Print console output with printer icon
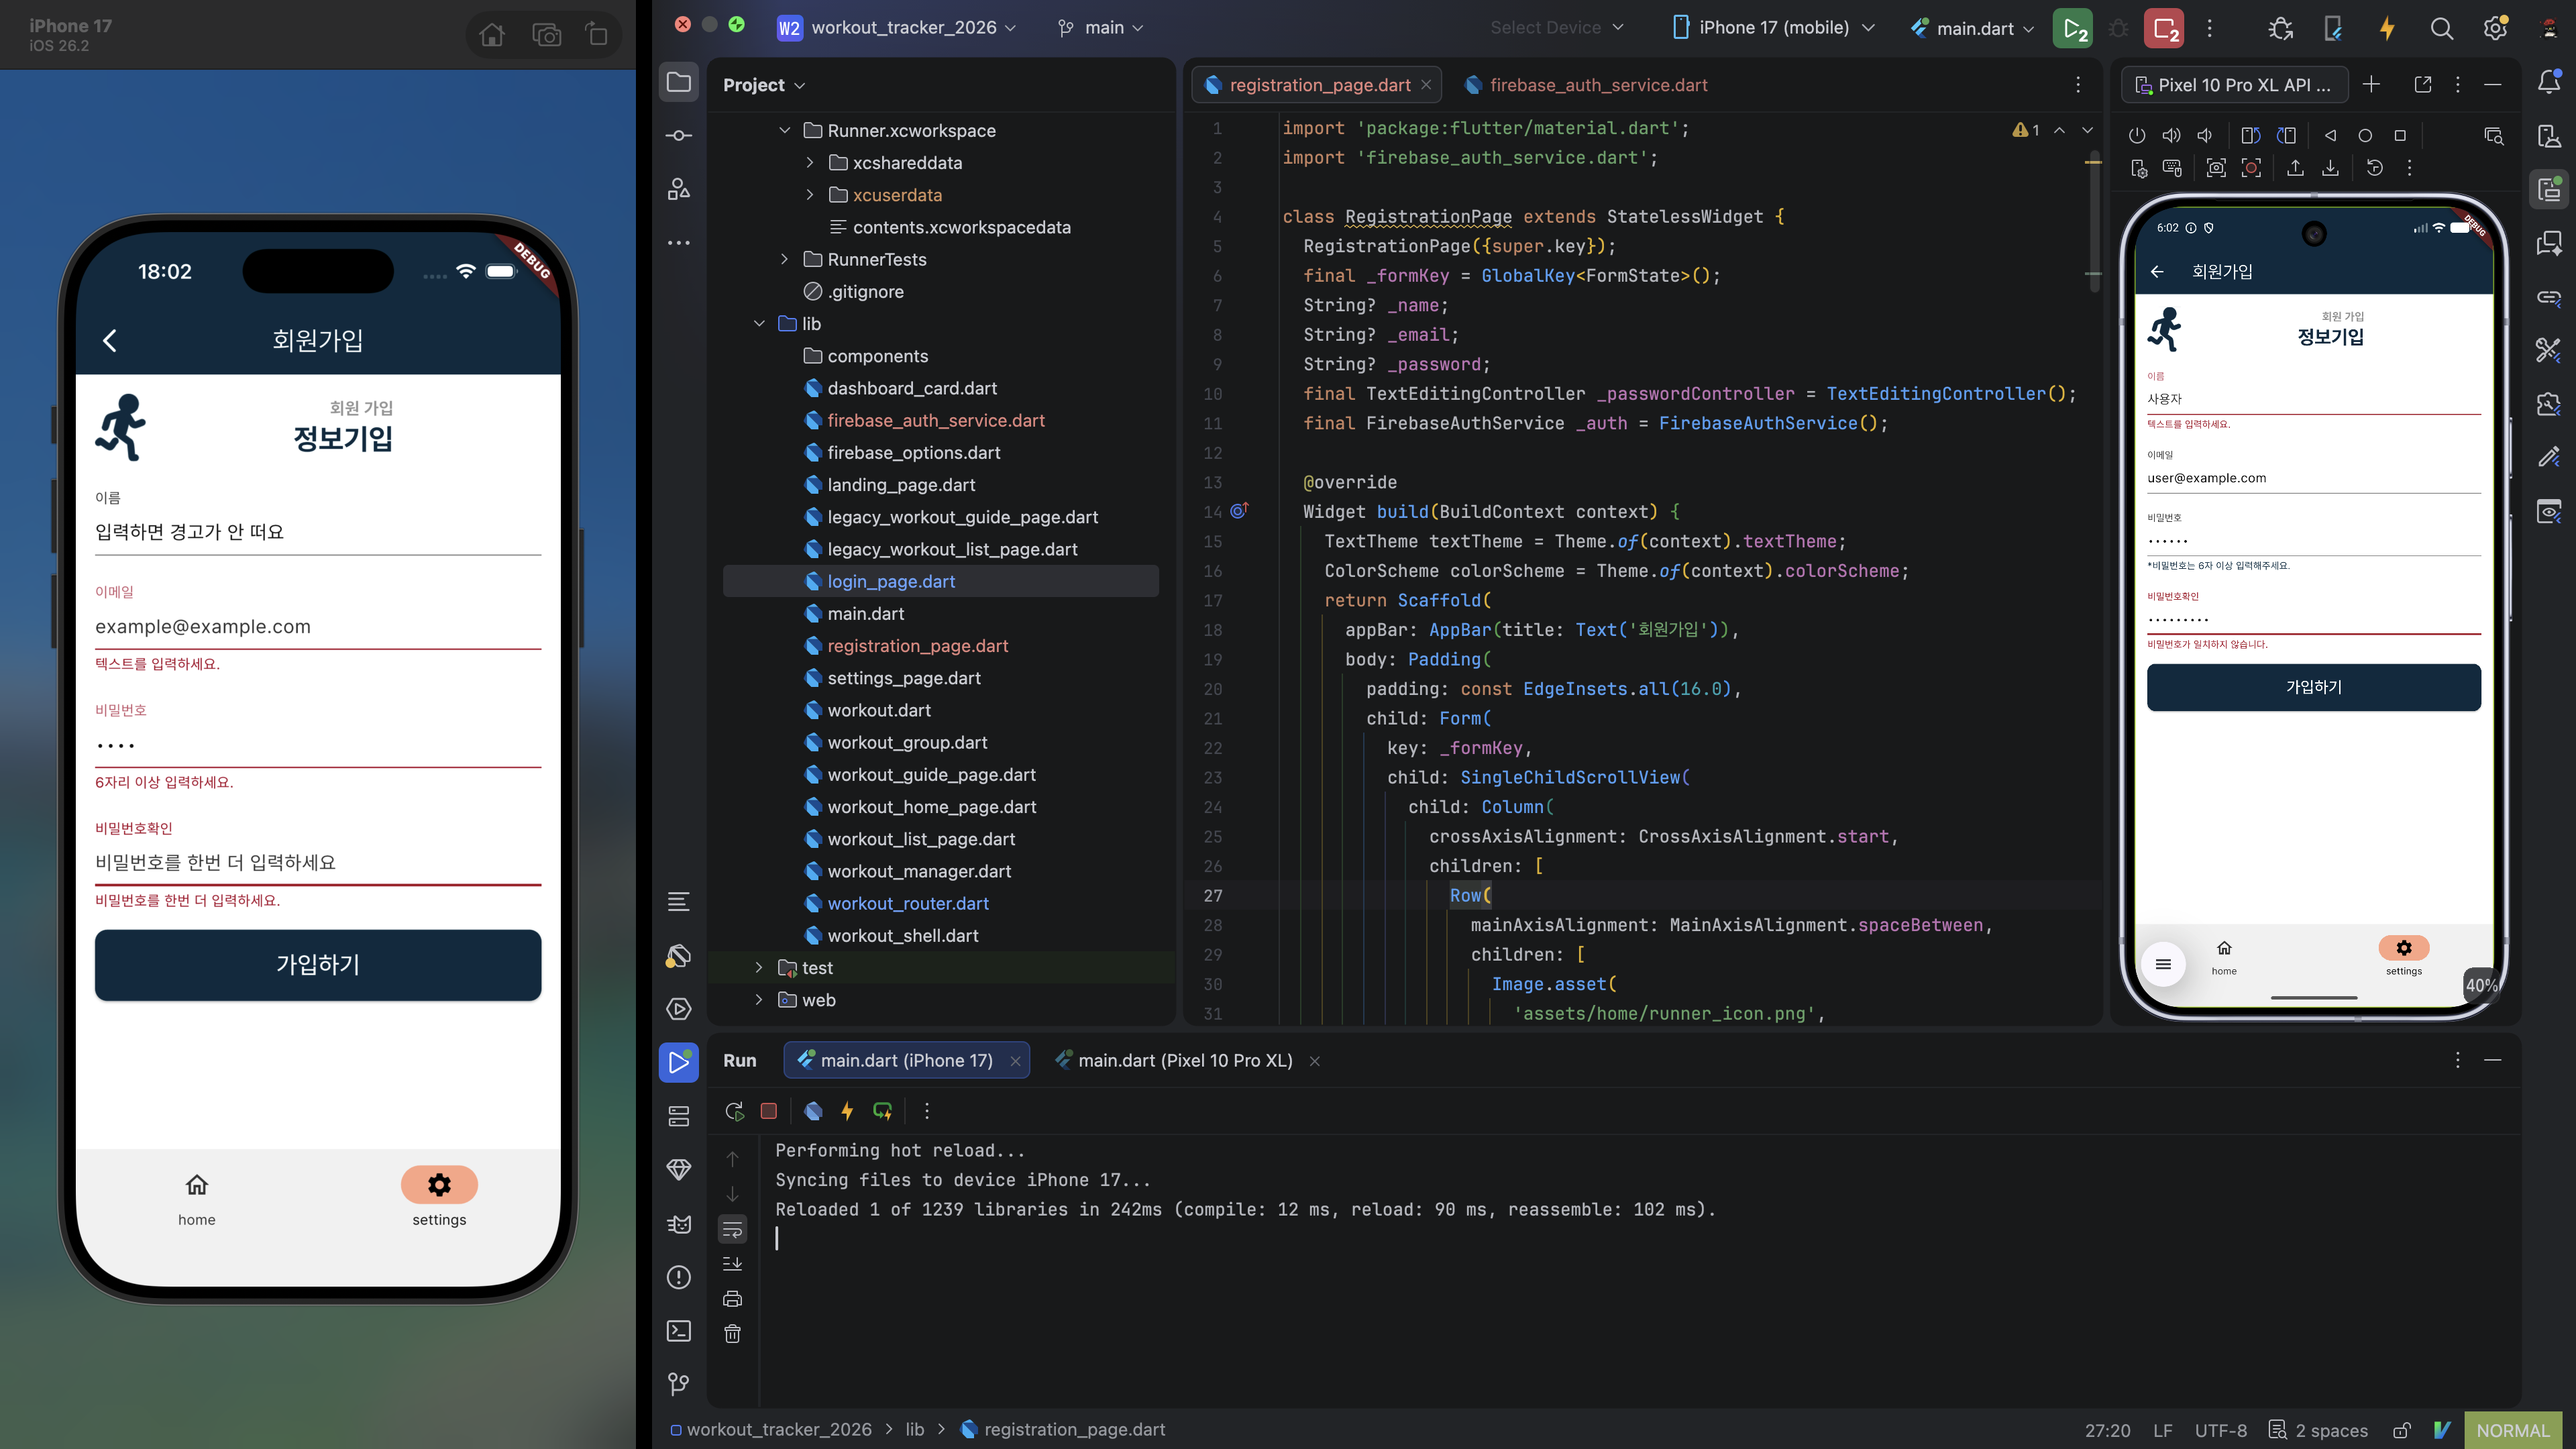 click(x=732, y=1299)
